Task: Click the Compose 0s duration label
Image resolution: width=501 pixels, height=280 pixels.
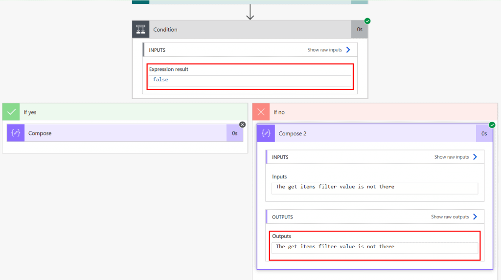Action: coord(235,133)
